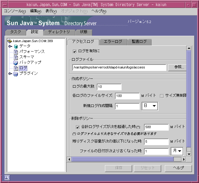Open the 月 file age unit dropdown
Viewport: 199px width, 183px height.
(x=177, y=151)
